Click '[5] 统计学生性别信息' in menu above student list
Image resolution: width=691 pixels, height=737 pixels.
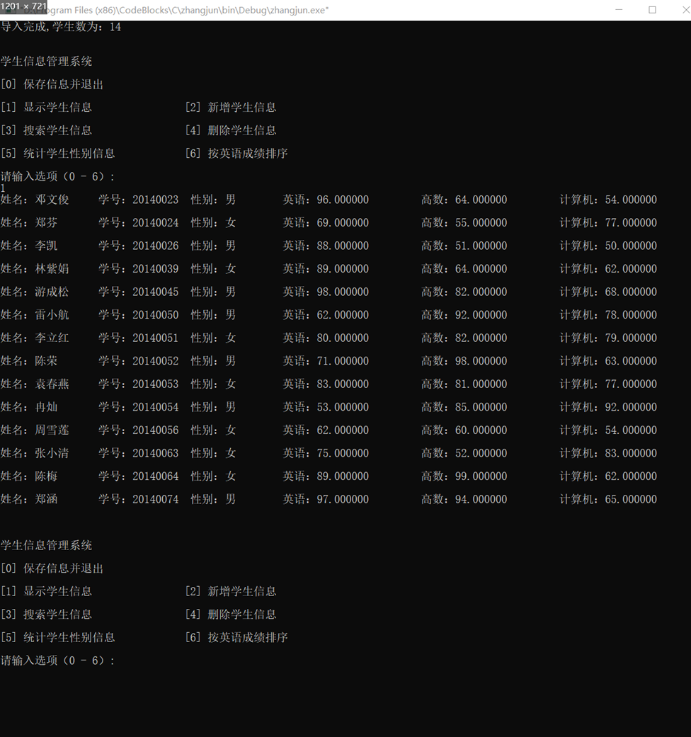[58, 153]
